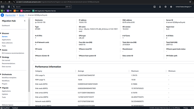
Task: Click the CloudWatch favorites shortcut
Action: click(25, 11)
